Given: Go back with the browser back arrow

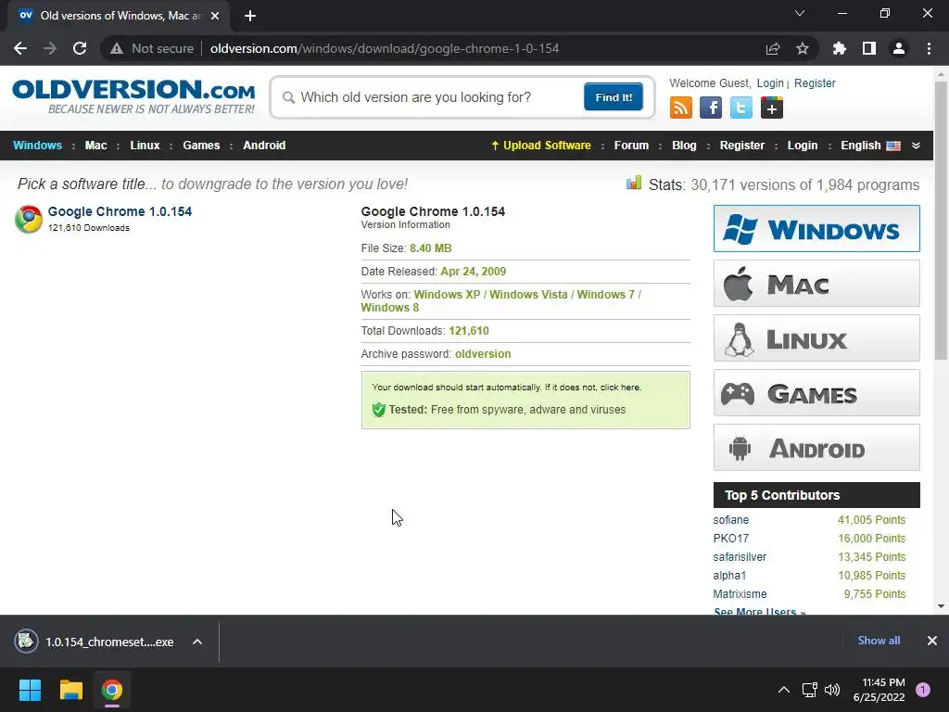Looking at the screenshot, I should pyautogui.click(x=20, y=48).
